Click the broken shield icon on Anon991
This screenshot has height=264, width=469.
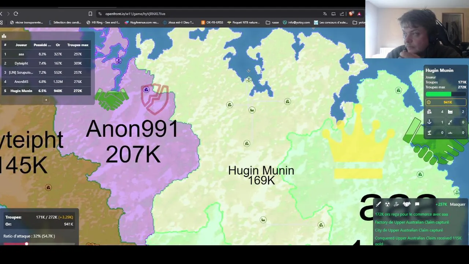click(155, 99)
